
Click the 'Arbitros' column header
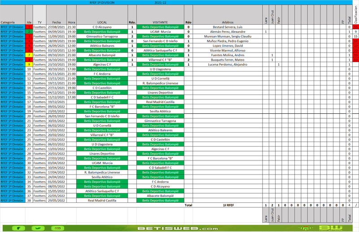tap(228, 15)
